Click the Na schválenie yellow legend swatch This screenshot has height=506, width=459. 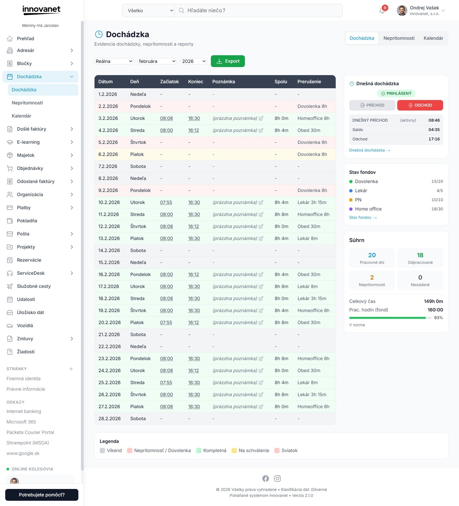pyautogui.click(x=234, y=451)
